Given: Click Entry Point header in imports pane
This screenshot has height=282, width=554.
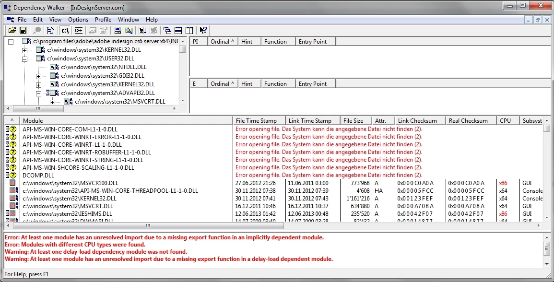Looking at the screenshot, I should point(315,42).
